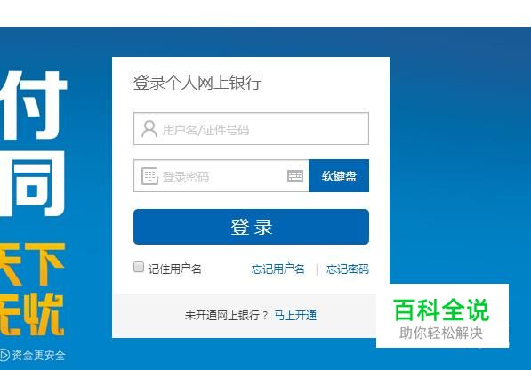Click the 助你轻松解决 caption
This screenshot has width=531, height=370.
(x=441, y=334)
